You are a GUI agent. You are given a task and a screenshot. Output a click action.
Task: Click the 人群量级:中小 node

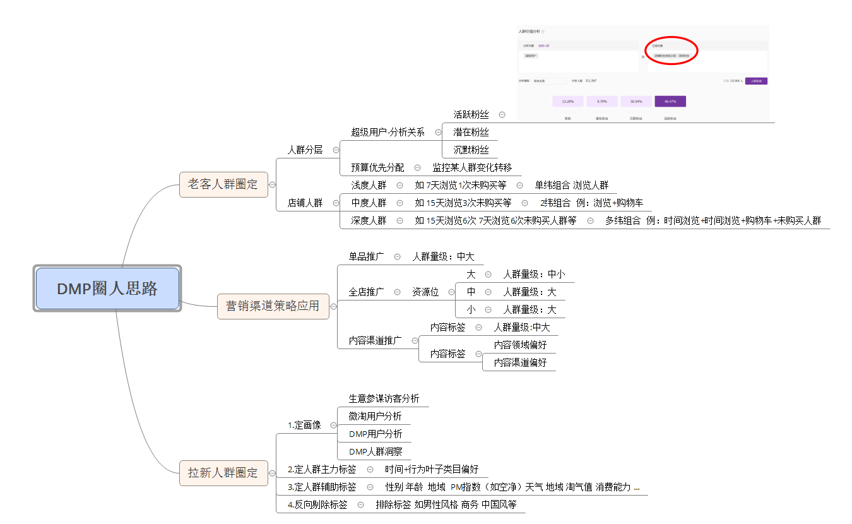534,275
